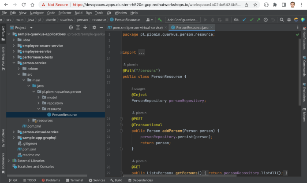Open Git history clock icon
307x183 pixels.
[266, 20]
